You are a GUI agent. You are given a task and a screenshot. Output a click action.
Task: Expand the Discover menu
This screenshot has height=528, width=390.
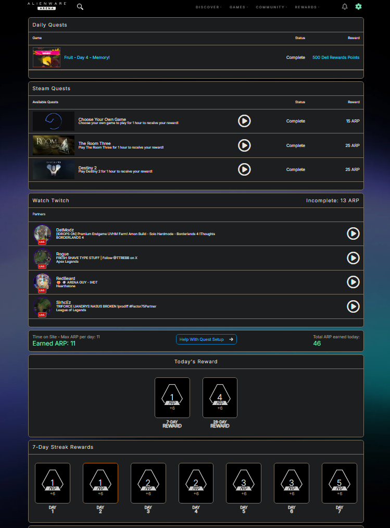[208, 7]
